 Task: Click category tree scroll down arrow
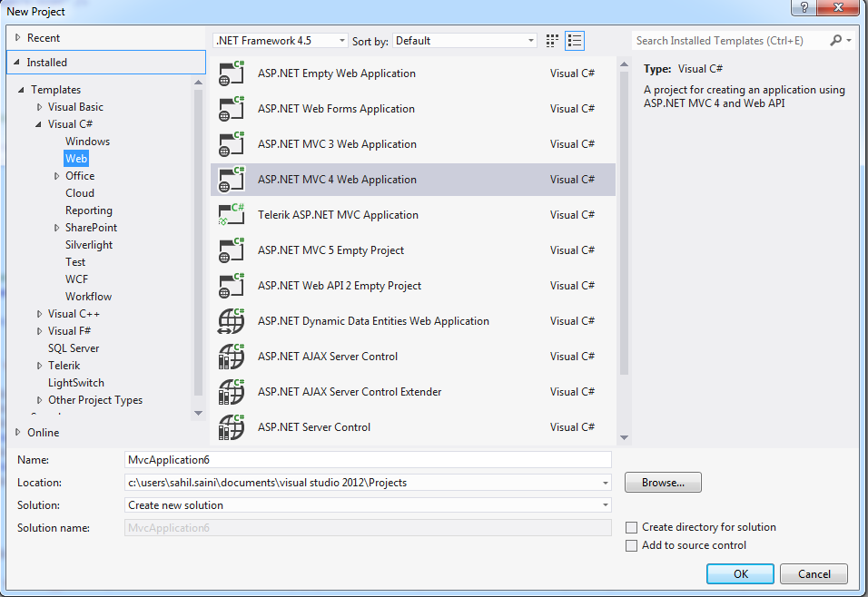(x=198, y=414)
